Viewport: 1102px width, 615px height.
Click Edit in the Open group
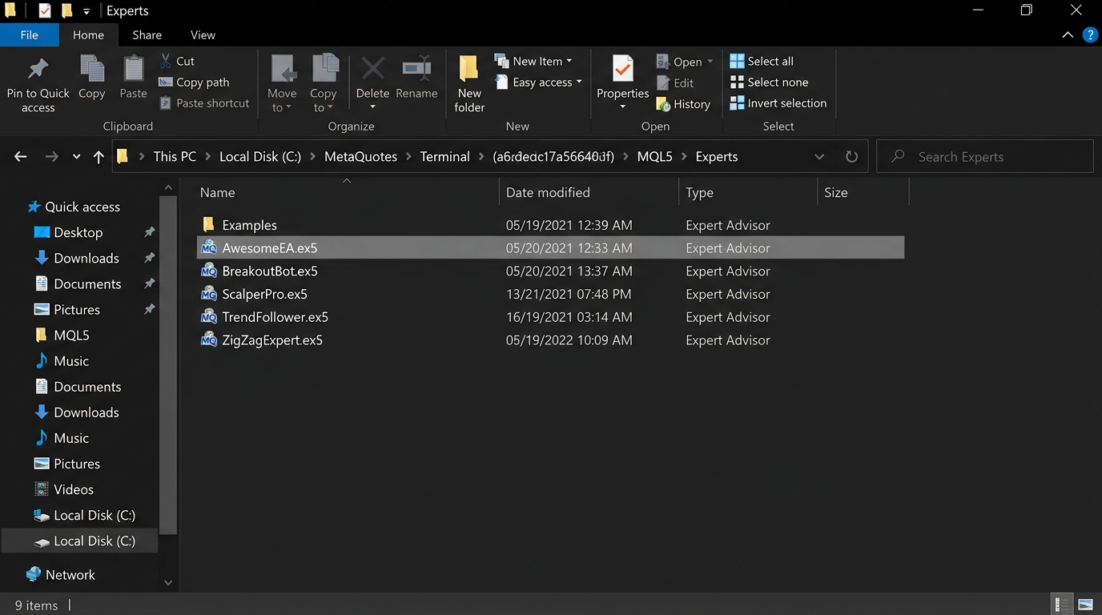coord(675,82)
